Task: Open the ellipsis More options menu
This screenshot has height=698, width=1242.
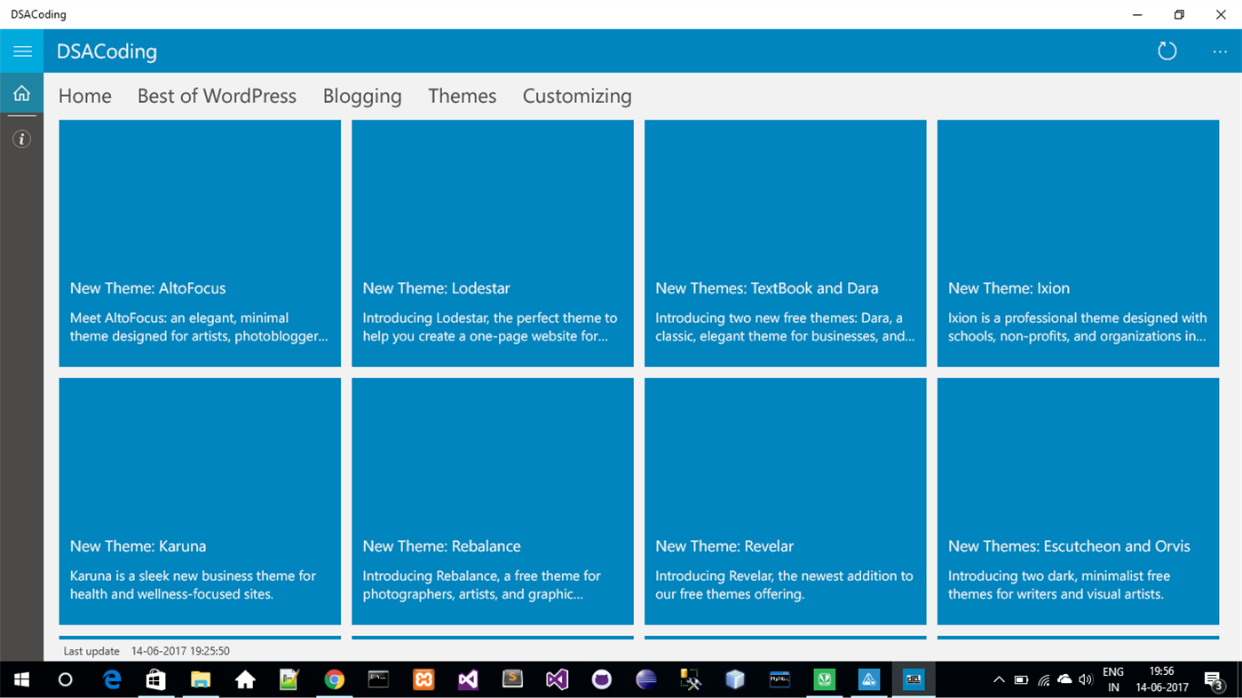Action: click(x=1219, y=51)
